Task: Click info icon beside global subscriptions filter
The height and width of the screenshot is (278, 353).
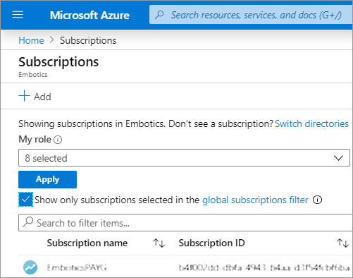Action: point(317,200)
